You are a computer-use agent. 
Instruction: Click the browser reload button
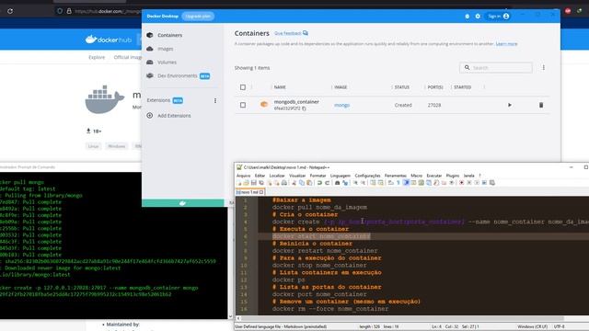pos(10,11)
